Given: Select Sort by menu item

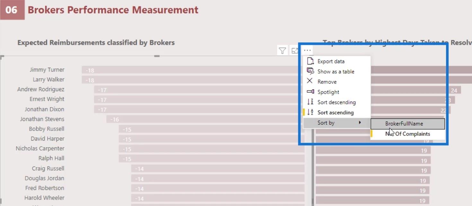Looking at the screenshot, I should click(x=337, y=123).
